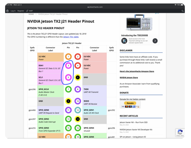191x148 pixels.
Task: Click pin 11 purple circle
Action: (x=68, y=110)
